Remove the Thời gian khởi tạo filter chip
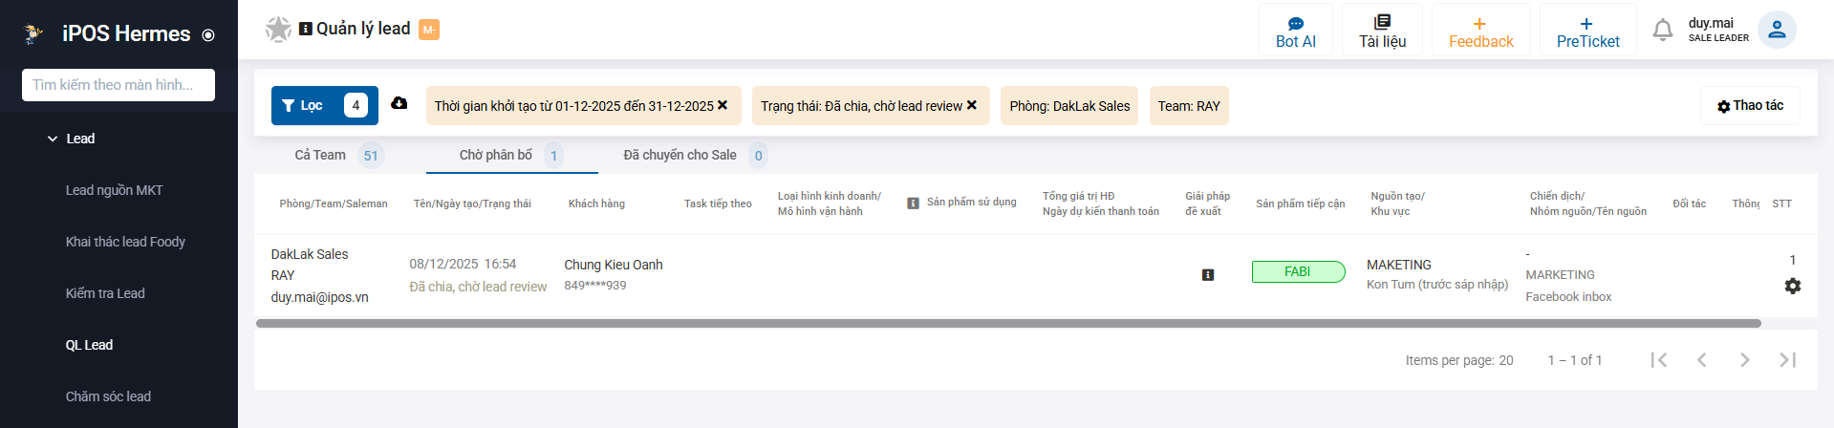Viewport: 1834px width, 428px height. (723, 105)
